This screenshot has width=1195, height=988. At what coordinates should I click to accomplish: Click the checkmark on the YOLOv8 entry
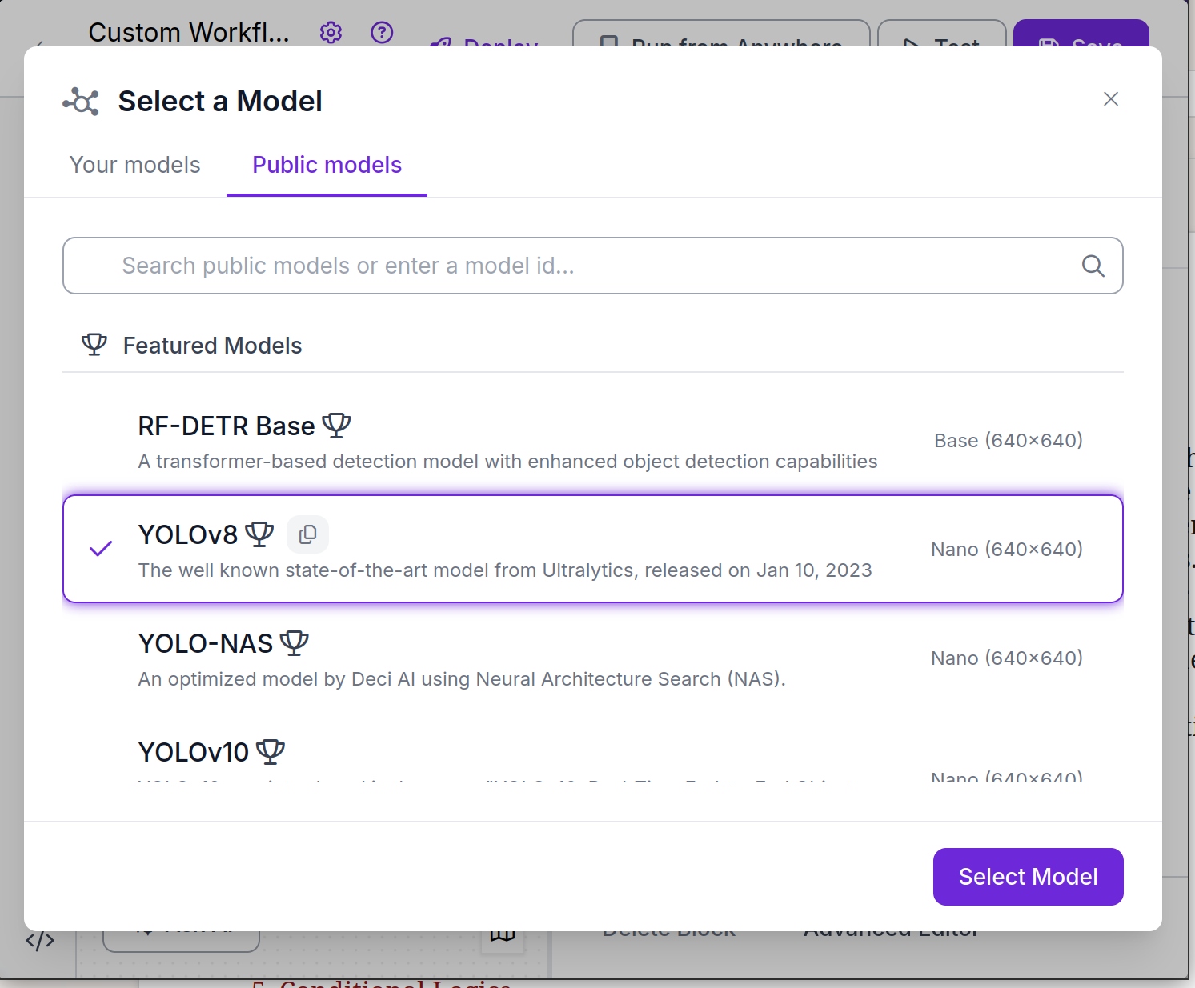(x=101, y=548)
